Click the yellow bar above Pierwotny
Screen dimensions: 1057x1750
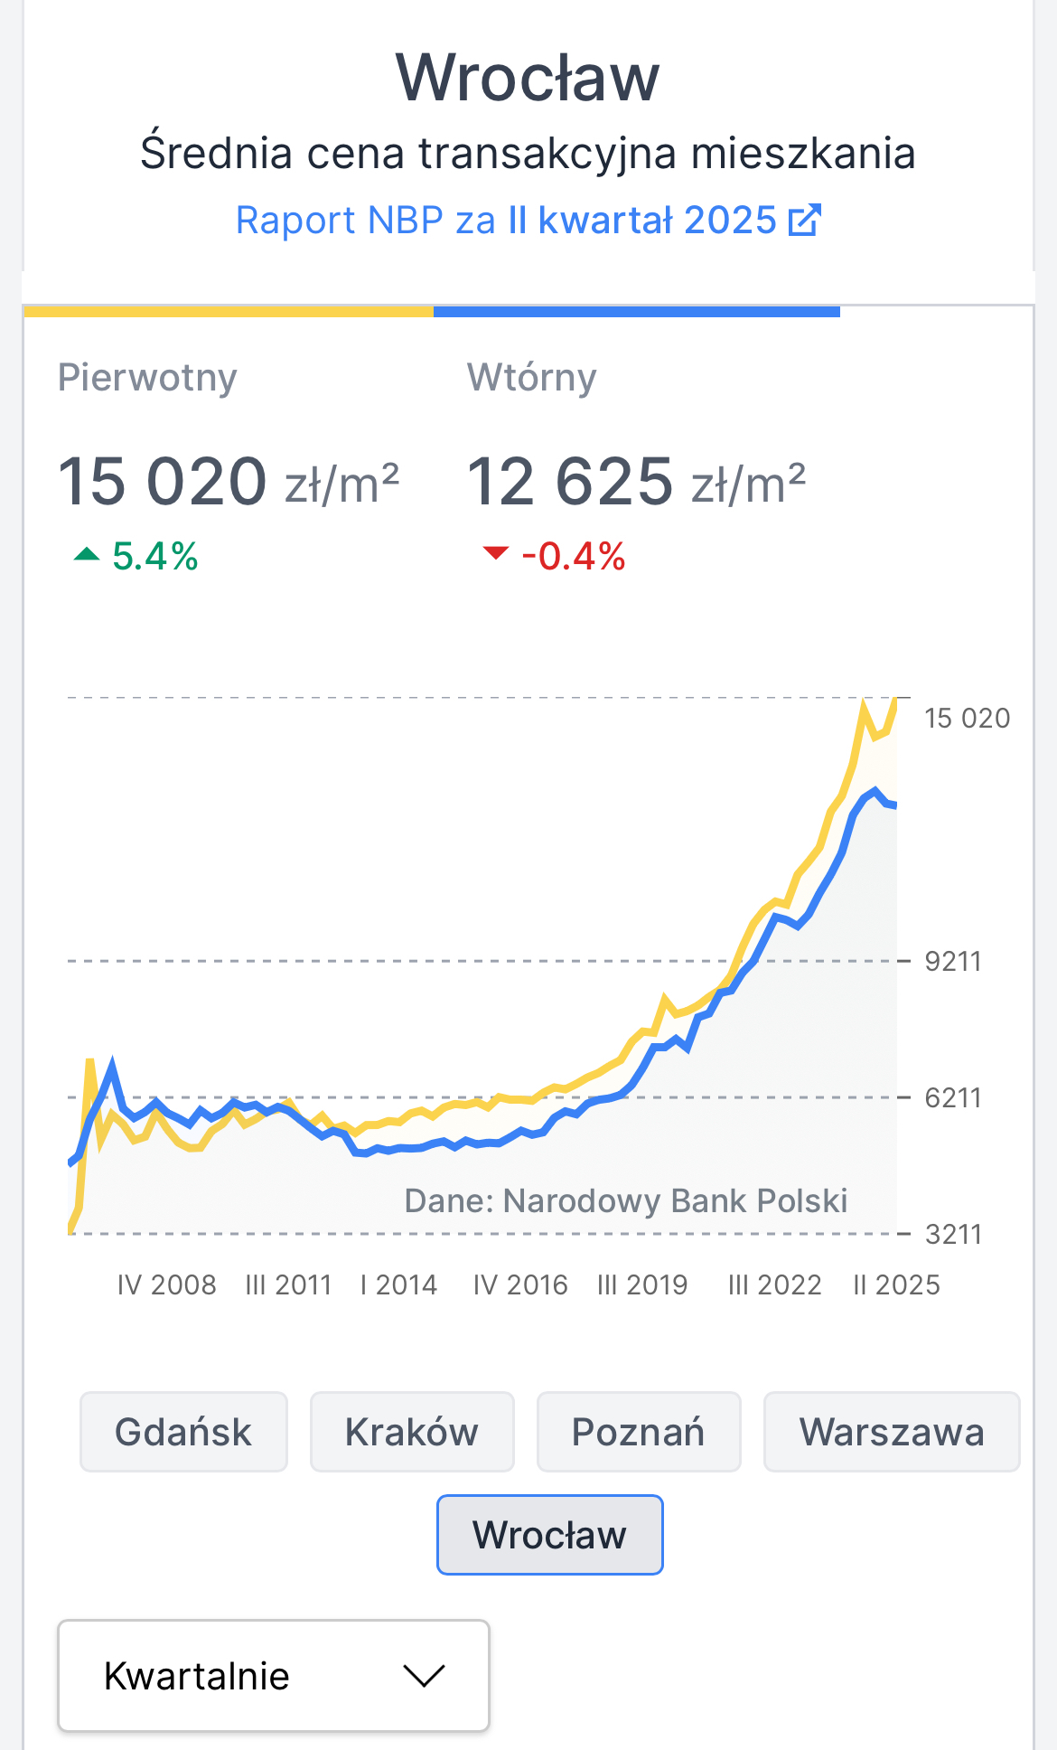229,312
